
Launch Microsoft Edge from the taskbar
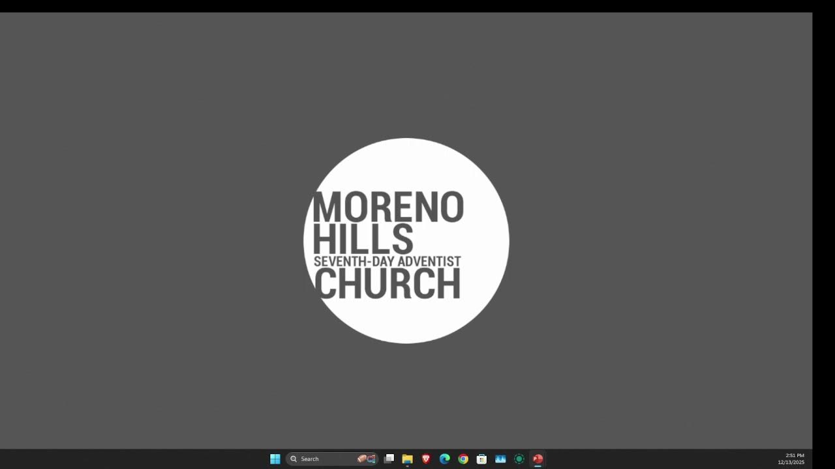(445, 459)
